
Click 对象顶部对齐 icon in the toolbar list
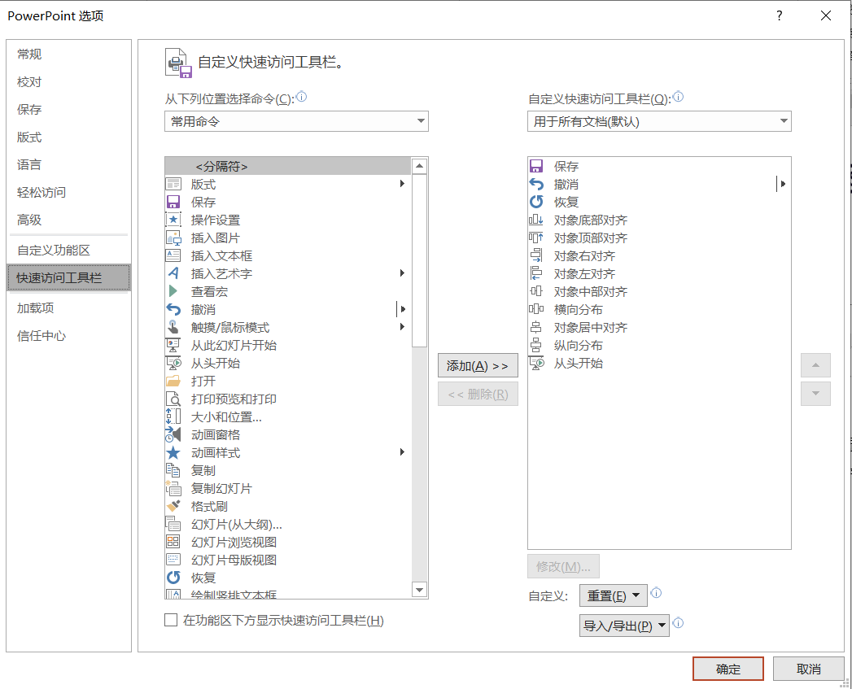(x=535, y=238)
